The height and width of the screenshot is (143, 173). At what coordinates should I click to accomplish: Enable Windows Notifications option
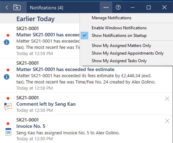point(119,28)
